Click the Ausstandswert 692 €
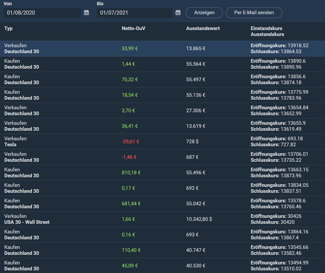The height and width of the screenshot is (273, 325). click(x=192, y=188)
